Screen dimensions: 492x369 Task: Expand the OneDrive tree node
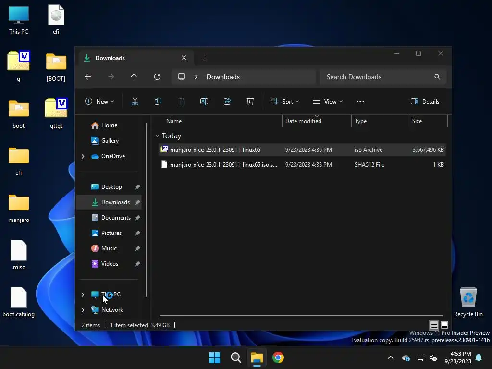(83, 156)
